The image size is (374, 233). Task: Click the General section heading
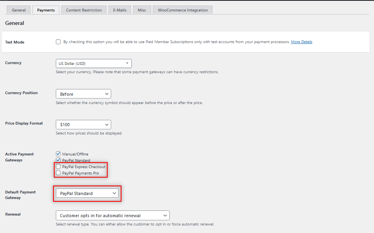[15, 23]
